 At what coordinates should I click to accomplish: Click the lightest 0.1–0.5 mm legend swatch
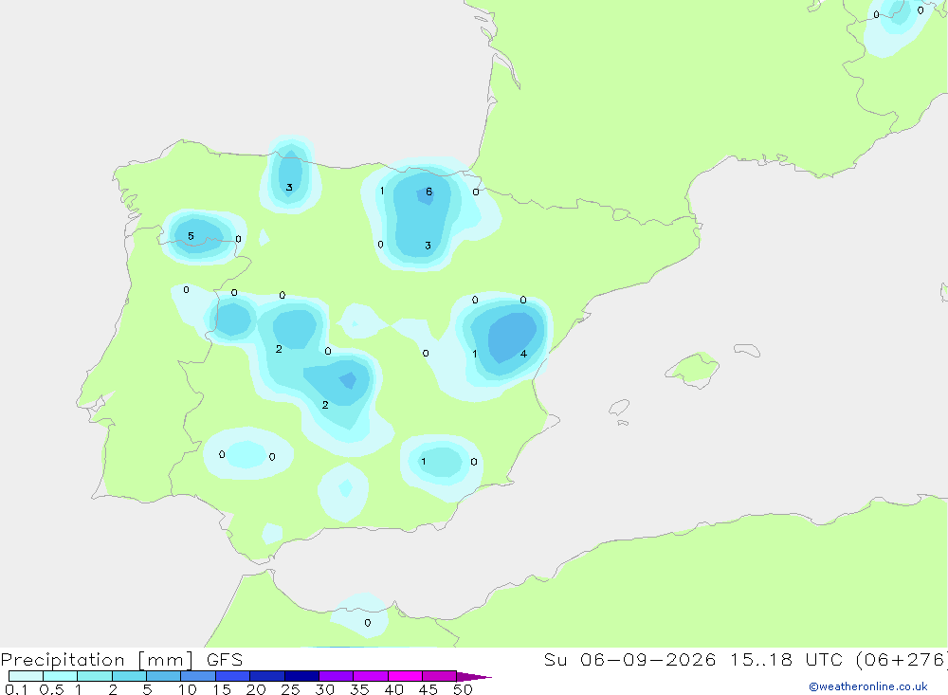pos(26,676)
